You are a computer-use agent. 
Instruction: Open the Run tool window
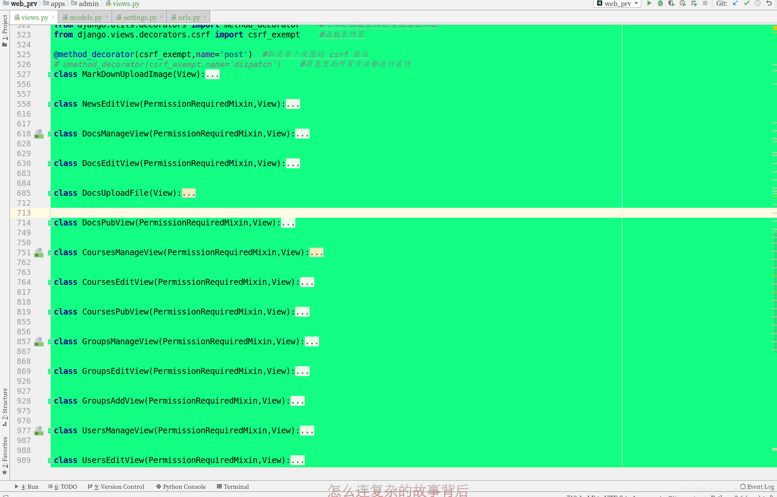click(x=27, y=487)
